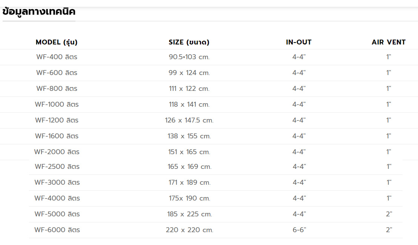The width and height of the screenshot is (418, 245).
Task: Select the SIZE (ขนาด) column header
Action: click(189, 42)
